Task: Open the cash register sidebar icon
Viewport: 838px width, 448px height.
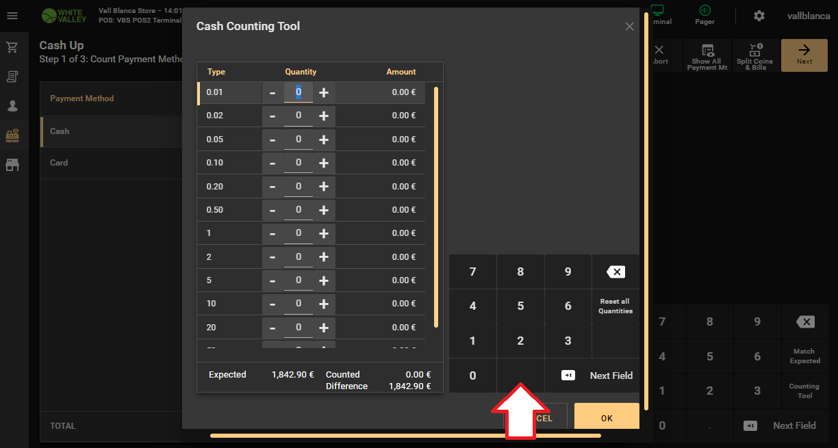Action: 12,135
